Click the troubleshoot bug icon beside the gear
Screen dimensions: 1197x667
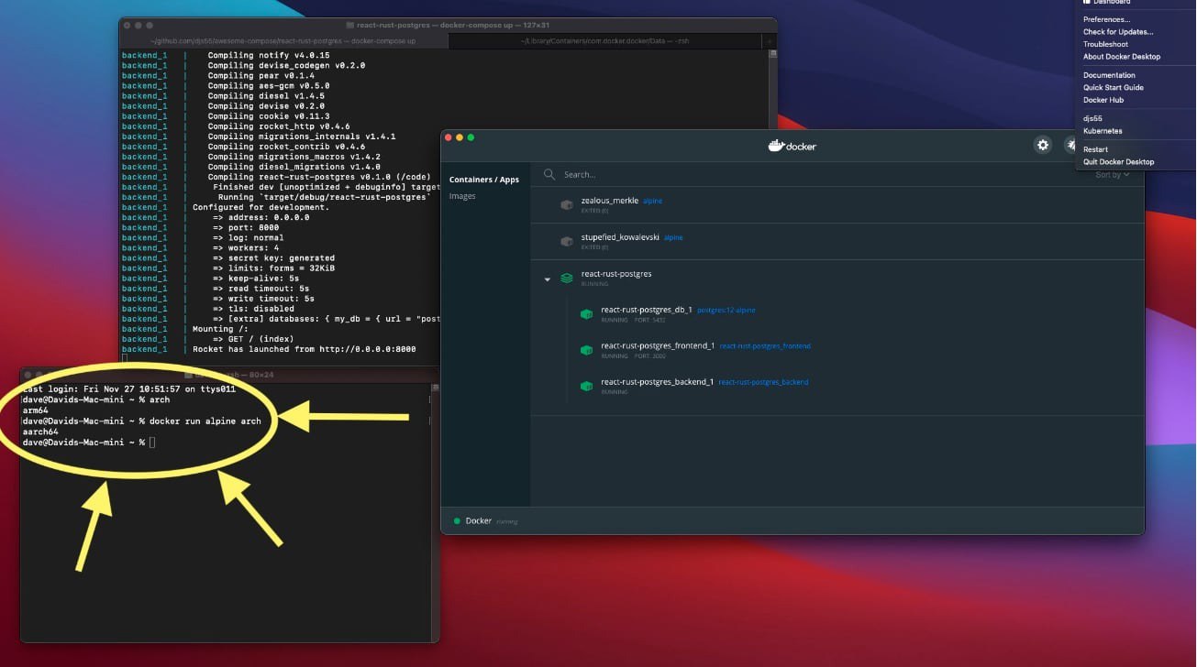tap(1070, 145)
